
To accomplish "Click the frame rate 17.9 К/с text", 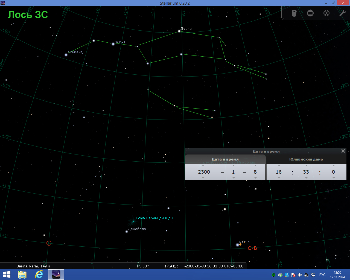I will click(x=171, y=266).
